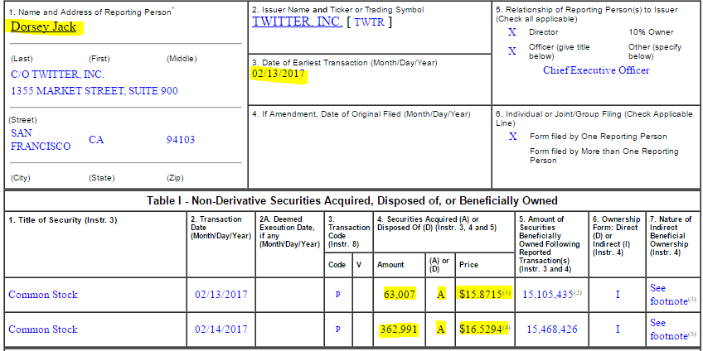Click the Nature of Indirect Beneficial Ownership header

(671, 235)
